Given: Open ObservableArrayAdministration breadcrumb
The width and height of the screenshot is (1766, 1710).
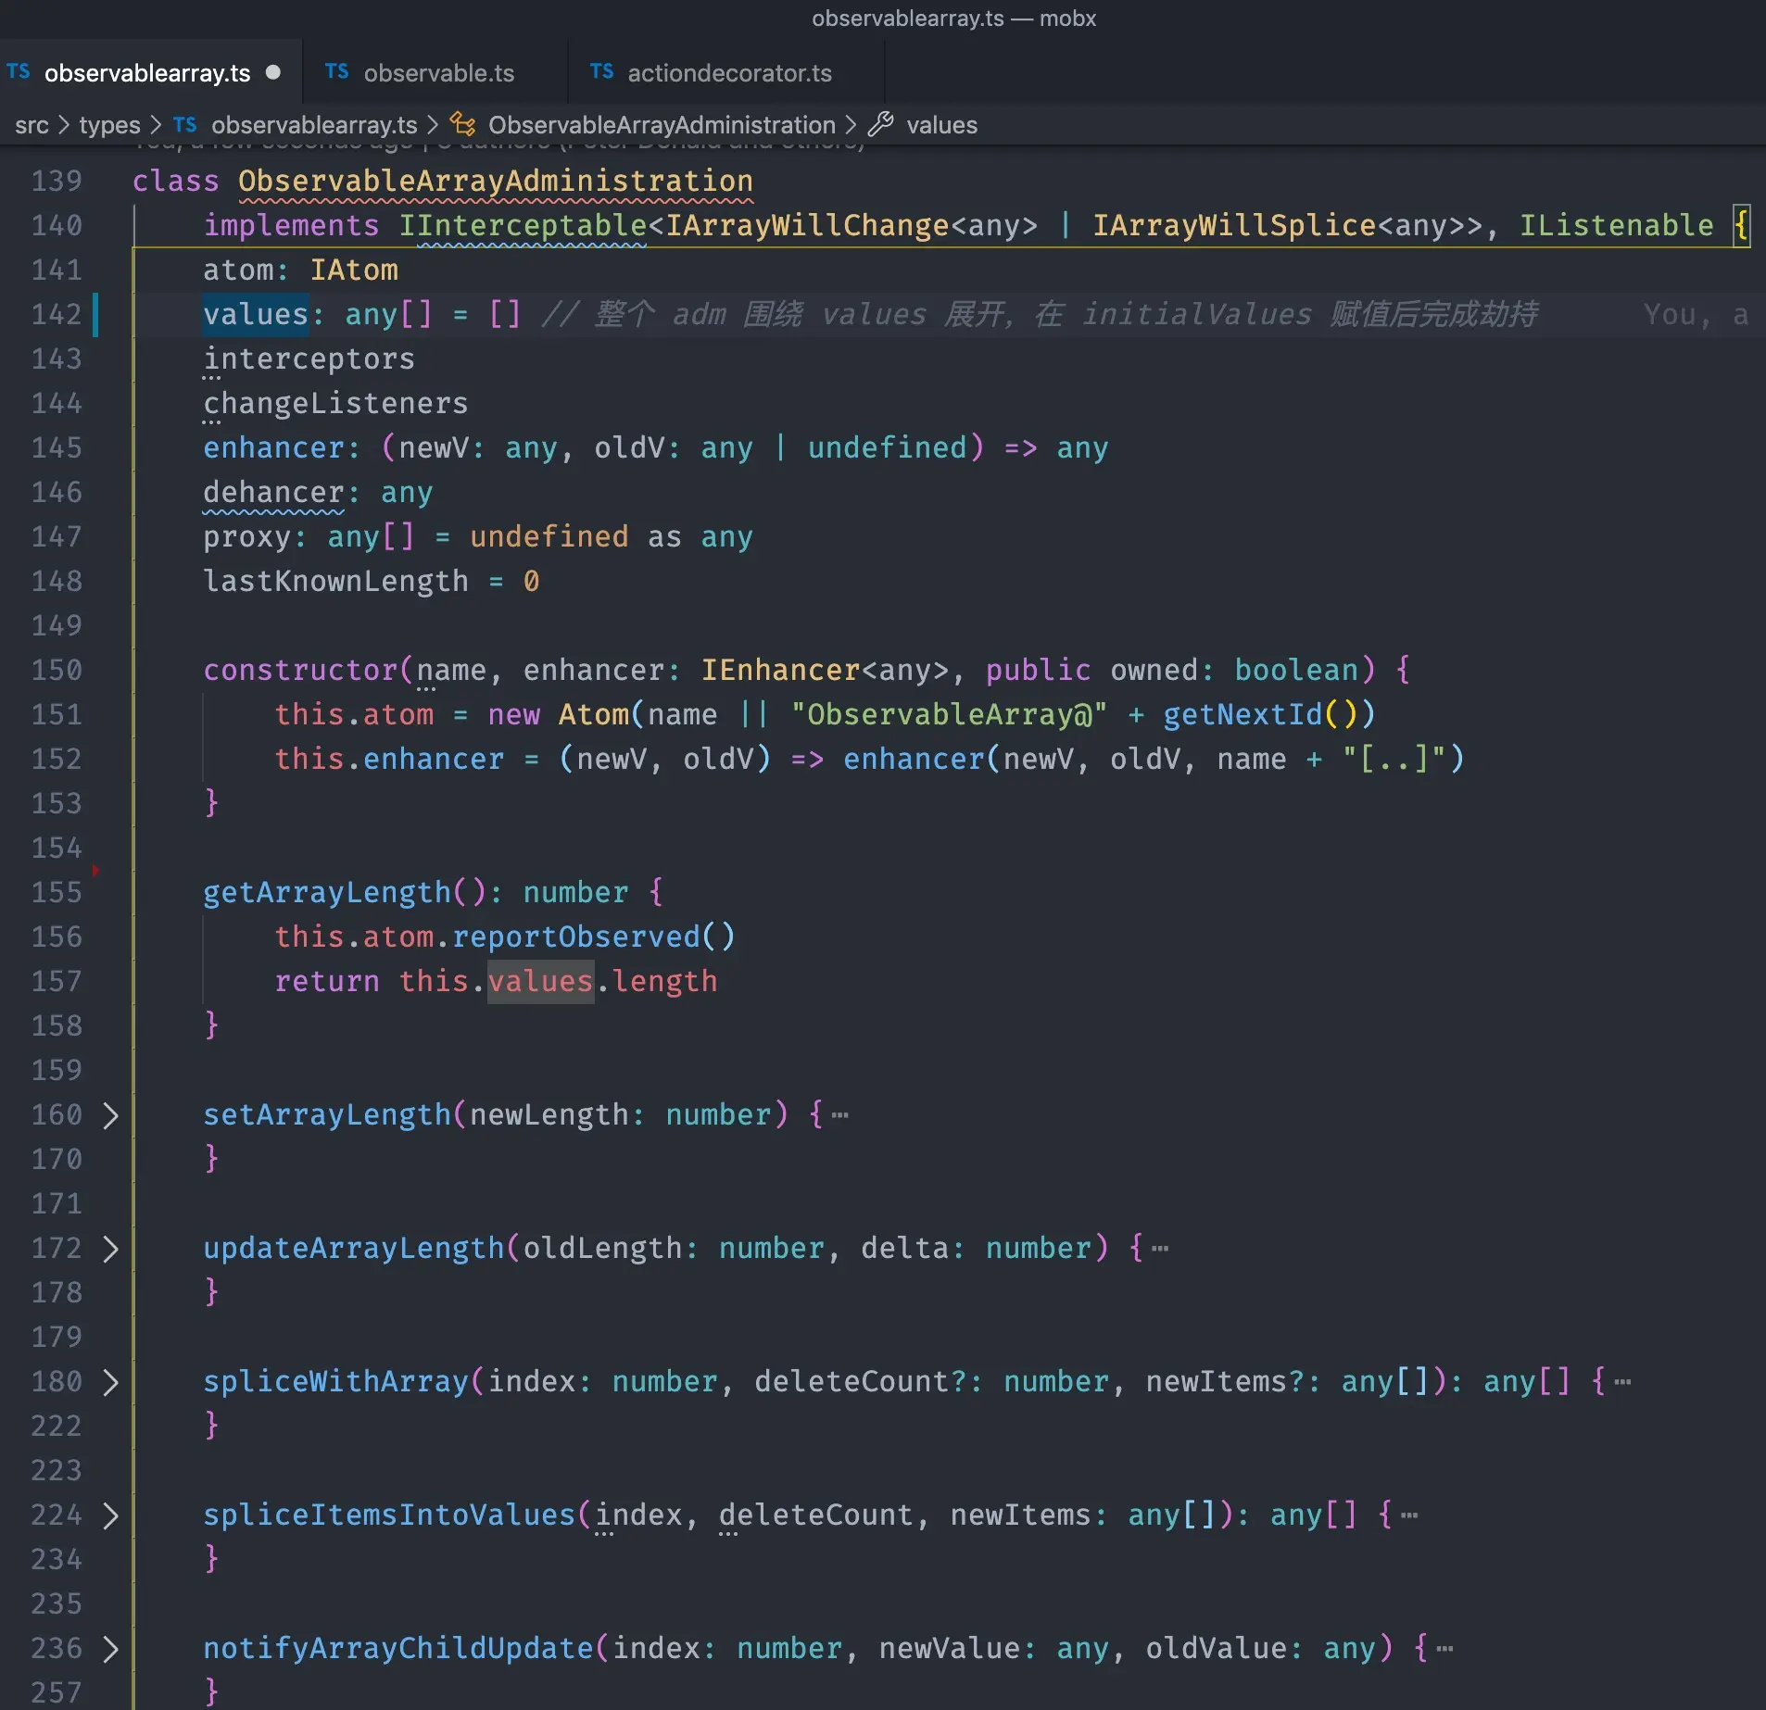Looking at the screenshot, I should [x=662, y=125].
